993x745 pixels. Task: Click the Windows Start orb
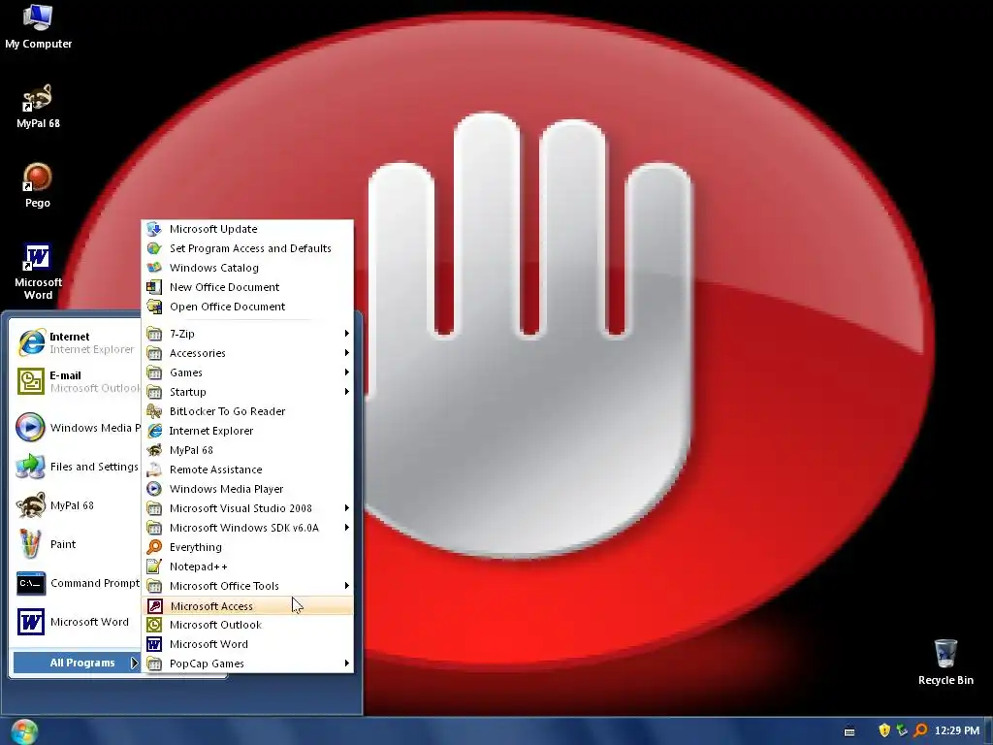click(24, 731)
